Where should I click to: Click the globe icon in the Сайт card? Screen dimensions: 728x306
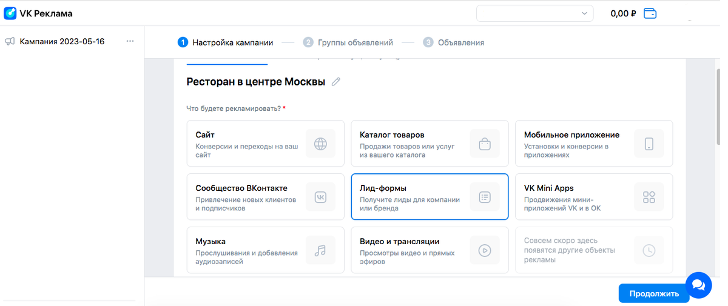[x=320, y=144]
